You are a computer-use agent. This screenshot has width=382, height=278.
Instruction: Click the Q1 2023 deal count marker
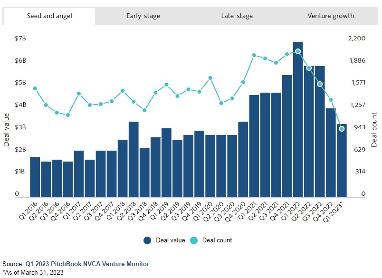pos(342,129)
